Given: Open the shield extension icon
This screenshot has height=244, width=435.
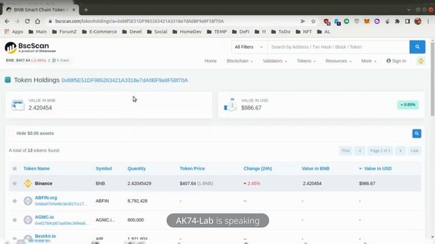Looking at the screenshot, I should tap(357, 21).
